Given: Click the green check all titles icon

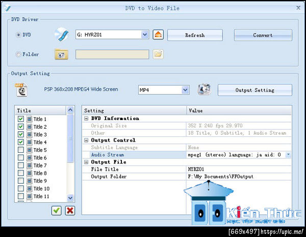Looking at the screenshot, I should click(57, 210).
